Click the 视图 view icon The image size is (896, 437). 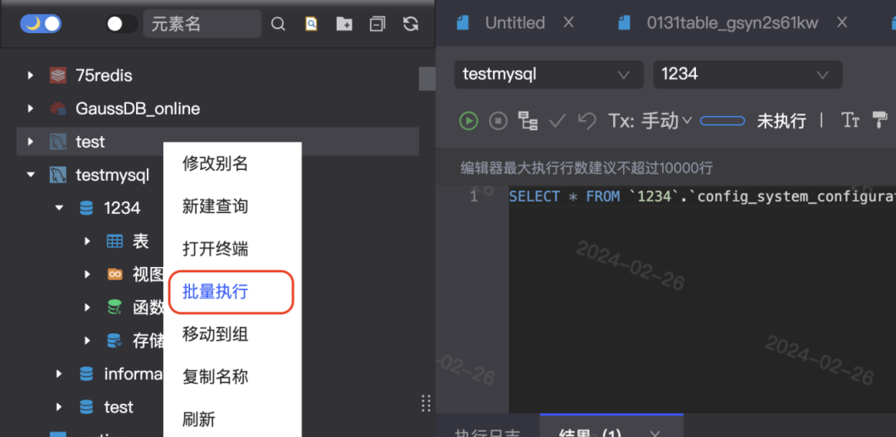[x=114, y=274]
